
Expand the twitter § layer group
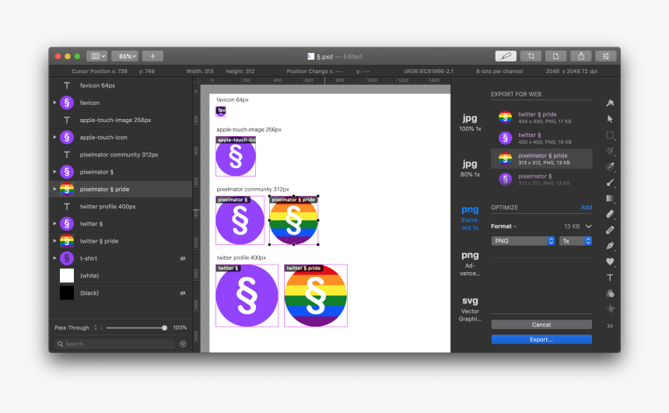54,223
